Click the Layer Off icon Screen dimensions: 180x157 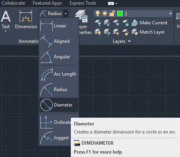click(x=98, y=23)
